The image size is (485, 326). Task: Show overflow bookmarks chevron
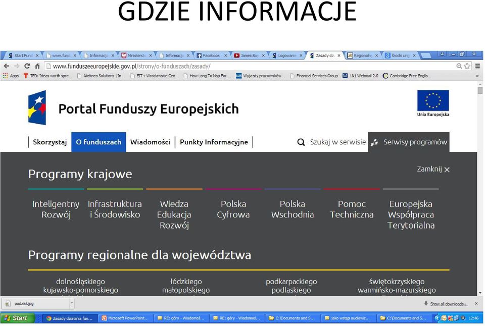(477, 76)
